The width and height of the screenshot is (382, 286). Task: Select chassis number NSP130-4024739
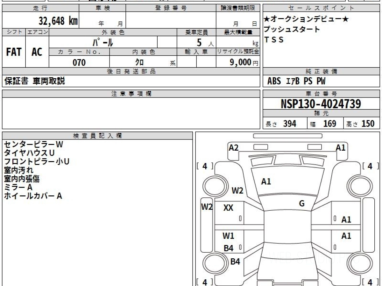tap(321, 104)
